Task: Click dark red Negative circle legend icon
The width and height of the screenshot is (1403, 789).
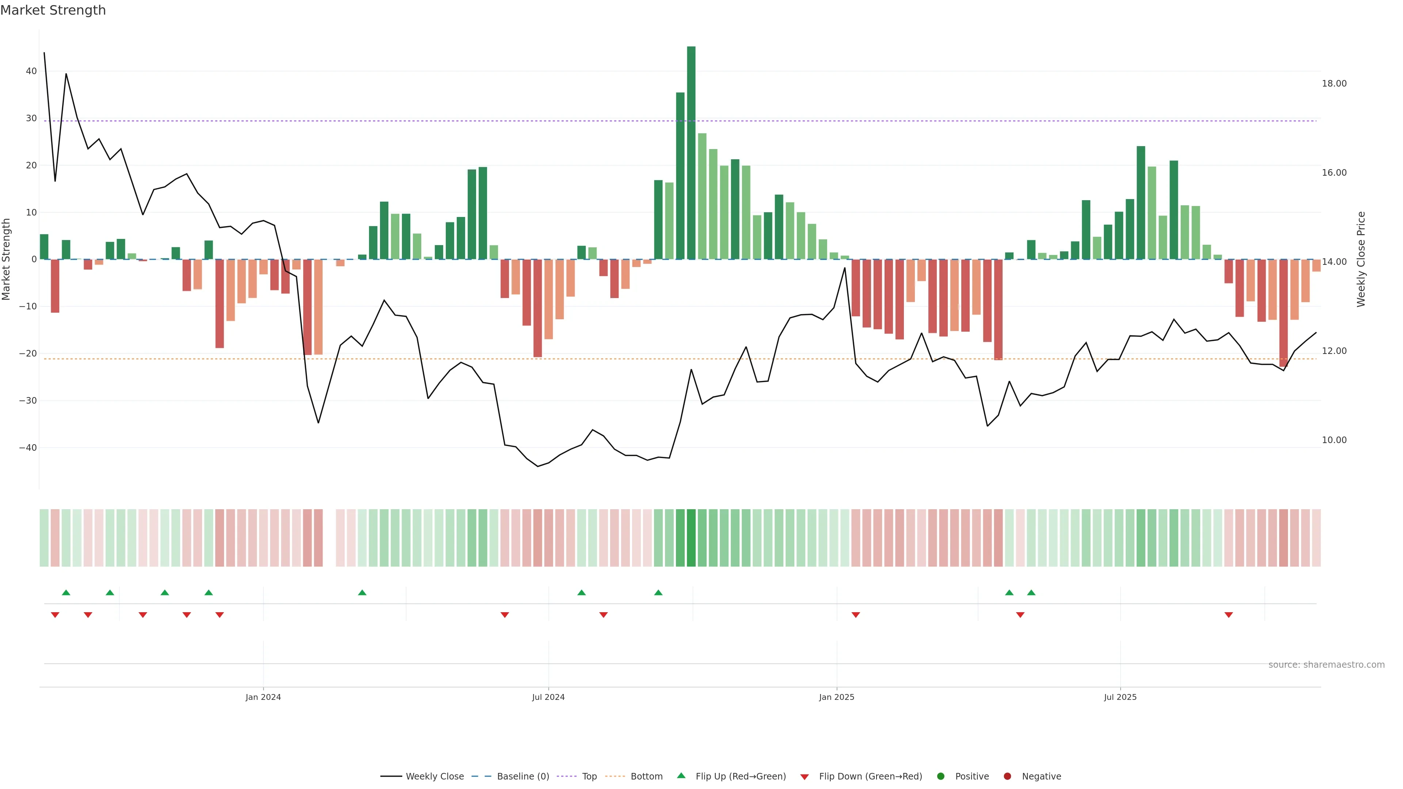Action: point(1007,777)
